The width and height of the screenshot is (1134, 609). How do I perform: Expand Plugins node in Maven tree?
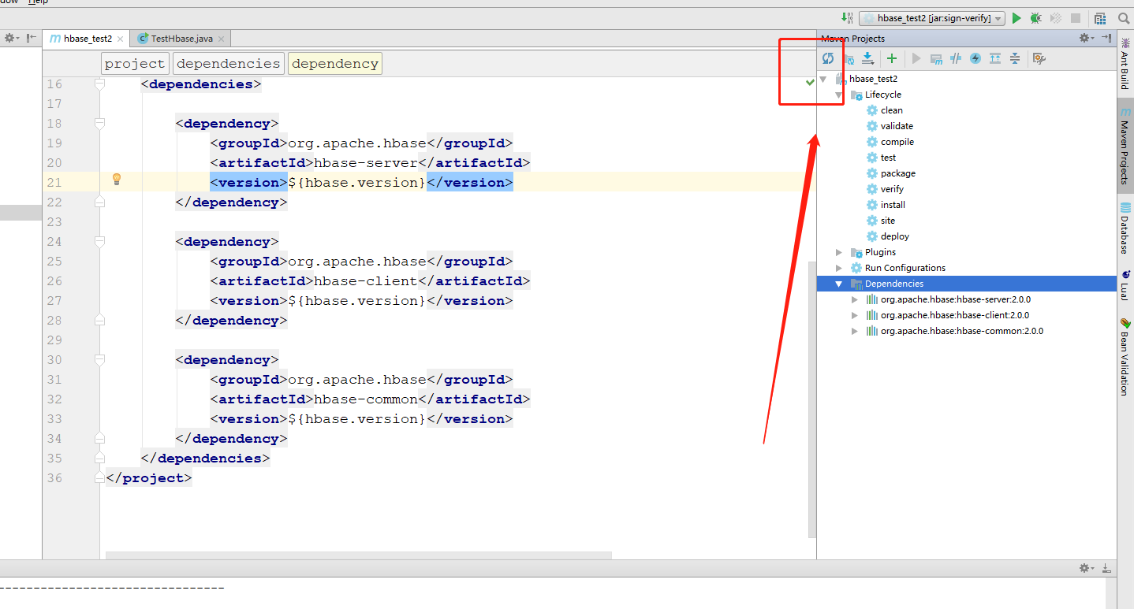(839, 252)
